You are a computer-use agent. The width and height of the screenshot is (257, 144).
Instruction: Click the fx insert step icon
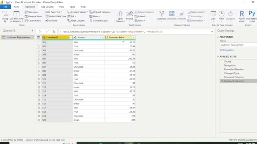click(x=54, y=32)
